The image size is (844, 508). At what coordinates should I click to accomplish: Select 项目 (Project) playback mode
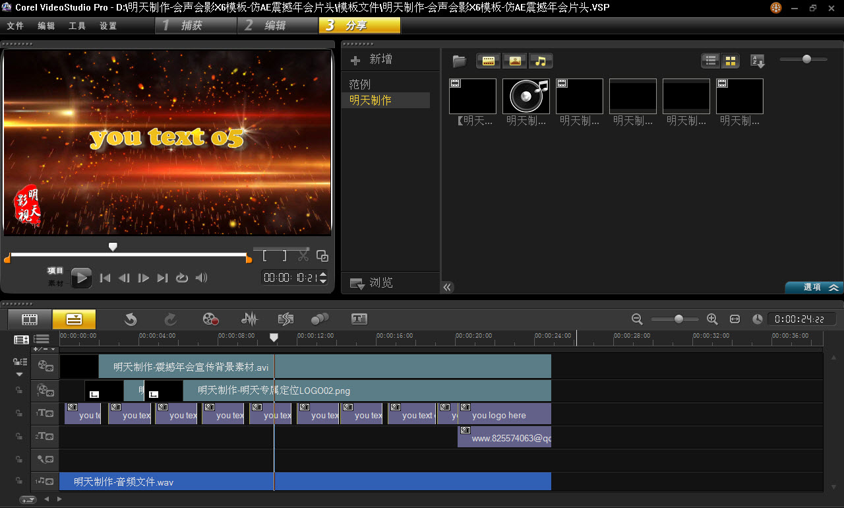55,270
